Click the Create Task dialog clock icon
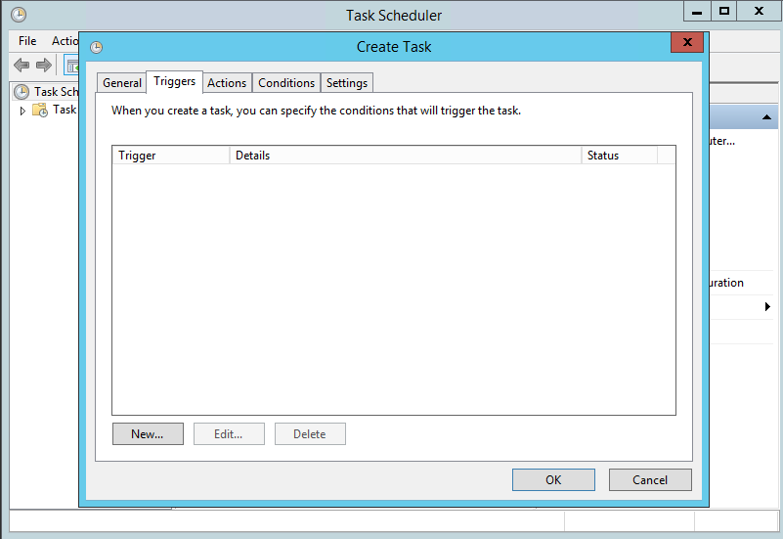 97,48
